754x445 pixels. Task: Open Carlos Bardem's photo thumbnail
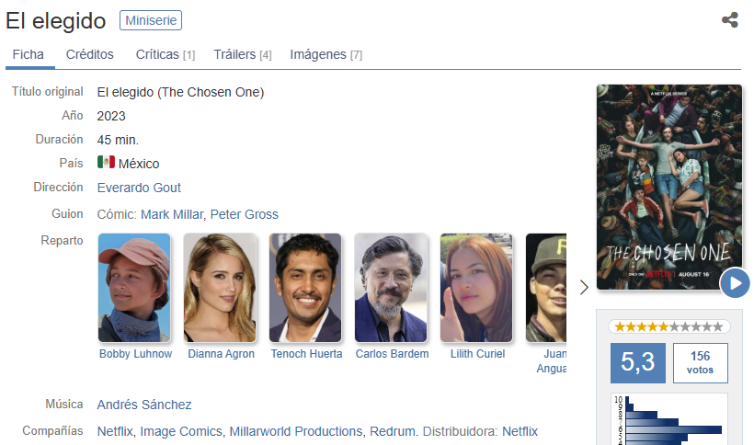(x=391, y=288)
